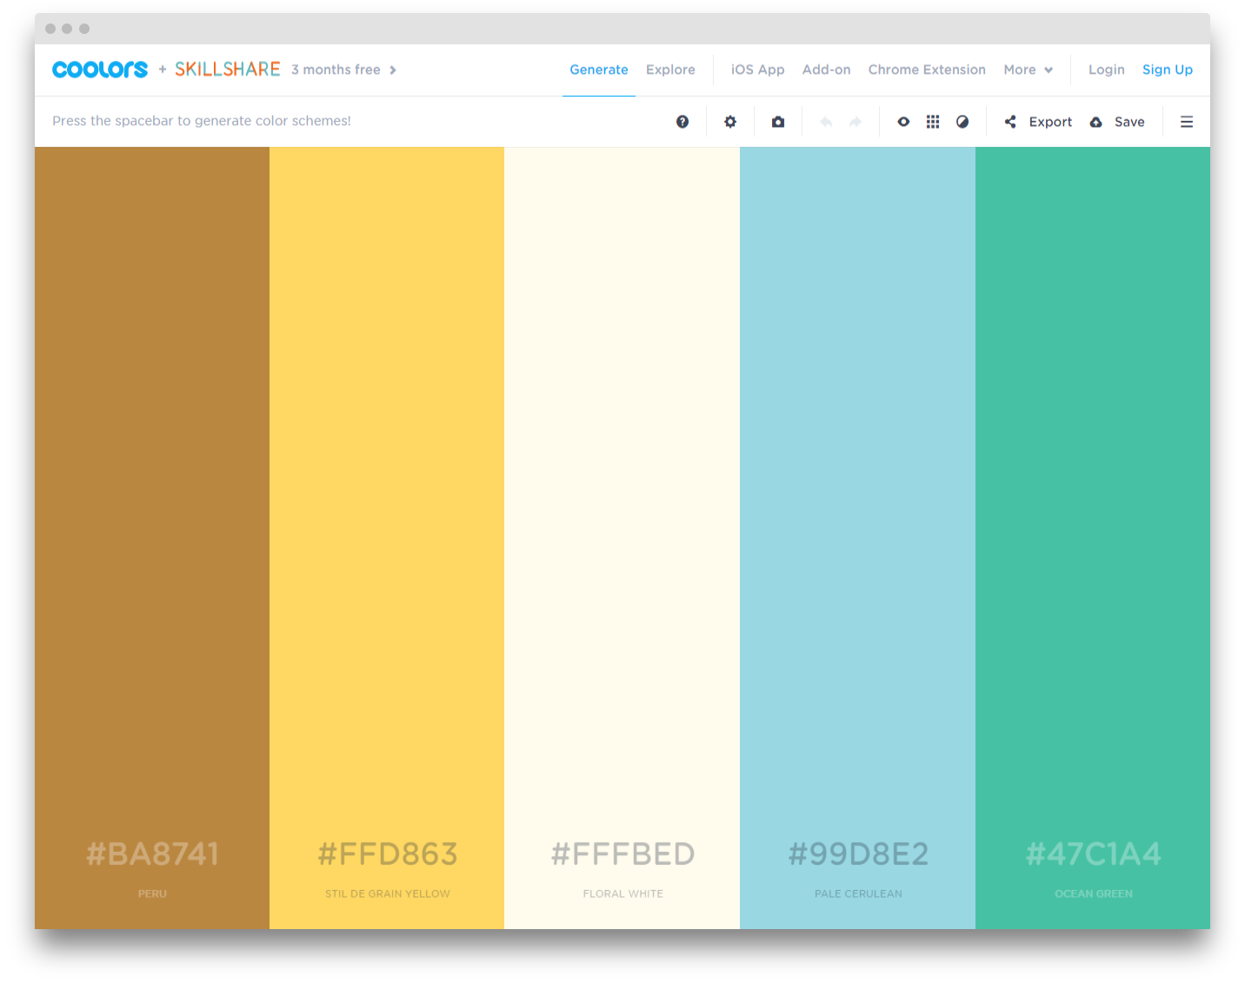This screenshot has height=990, width=1245.
Task: Toggle the half-circle contrast icon
Action: point(962,122)
